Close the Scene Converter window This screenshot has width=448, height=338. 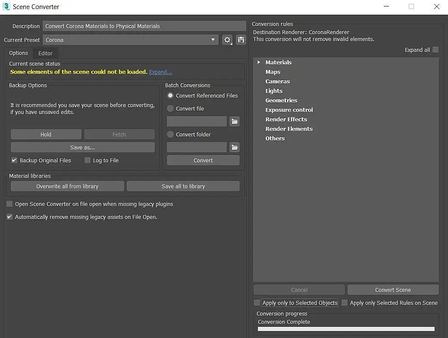(436, 6)
